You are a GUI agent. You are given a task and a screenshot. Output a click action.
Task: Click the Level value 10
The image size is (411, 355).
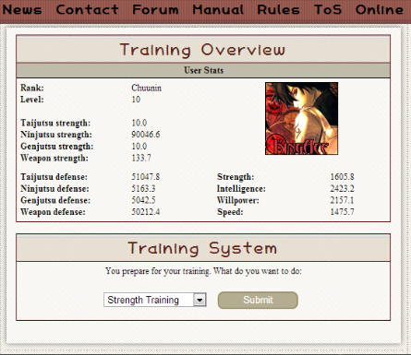(x=136, y=100)
